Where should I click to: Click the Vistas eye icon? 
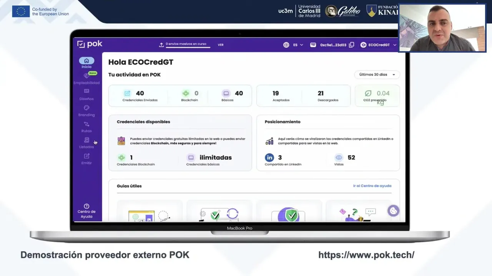[339, 158]
